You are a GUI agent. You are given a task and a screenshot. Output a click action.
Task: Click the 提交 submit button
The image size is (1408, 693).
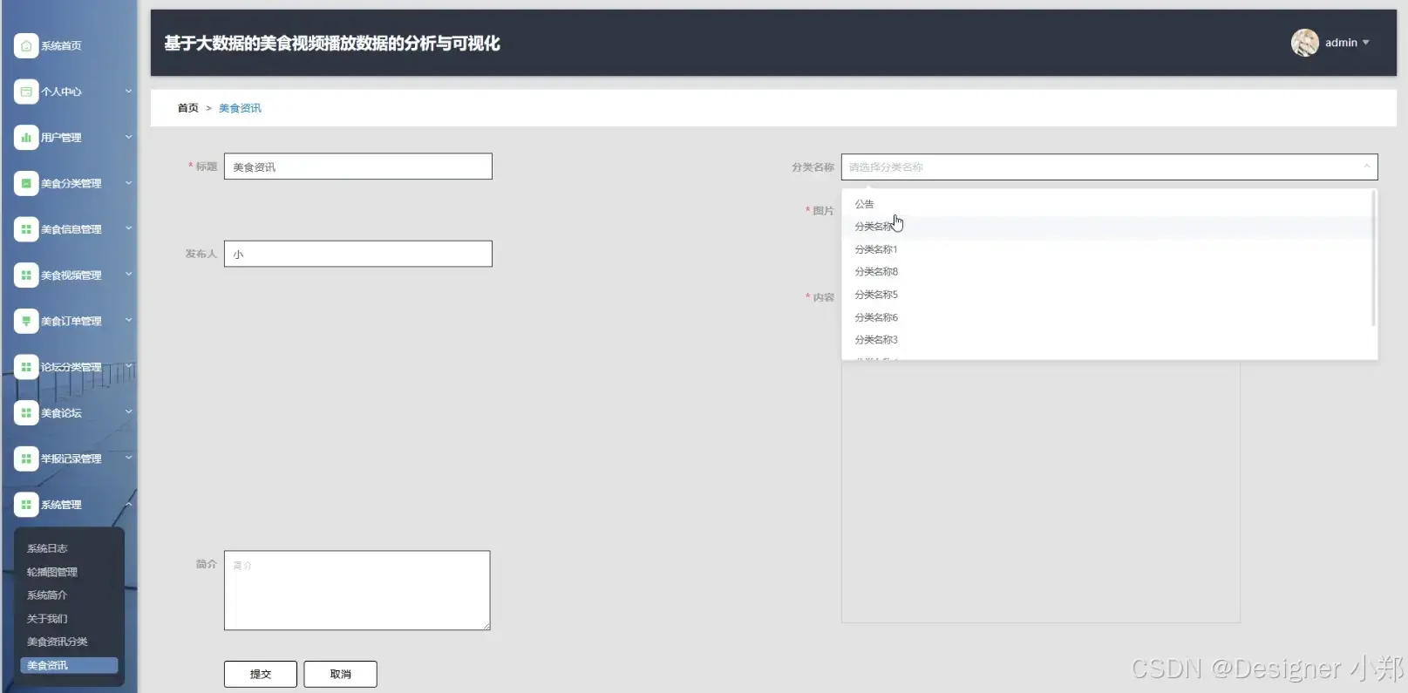pos(261,674)
